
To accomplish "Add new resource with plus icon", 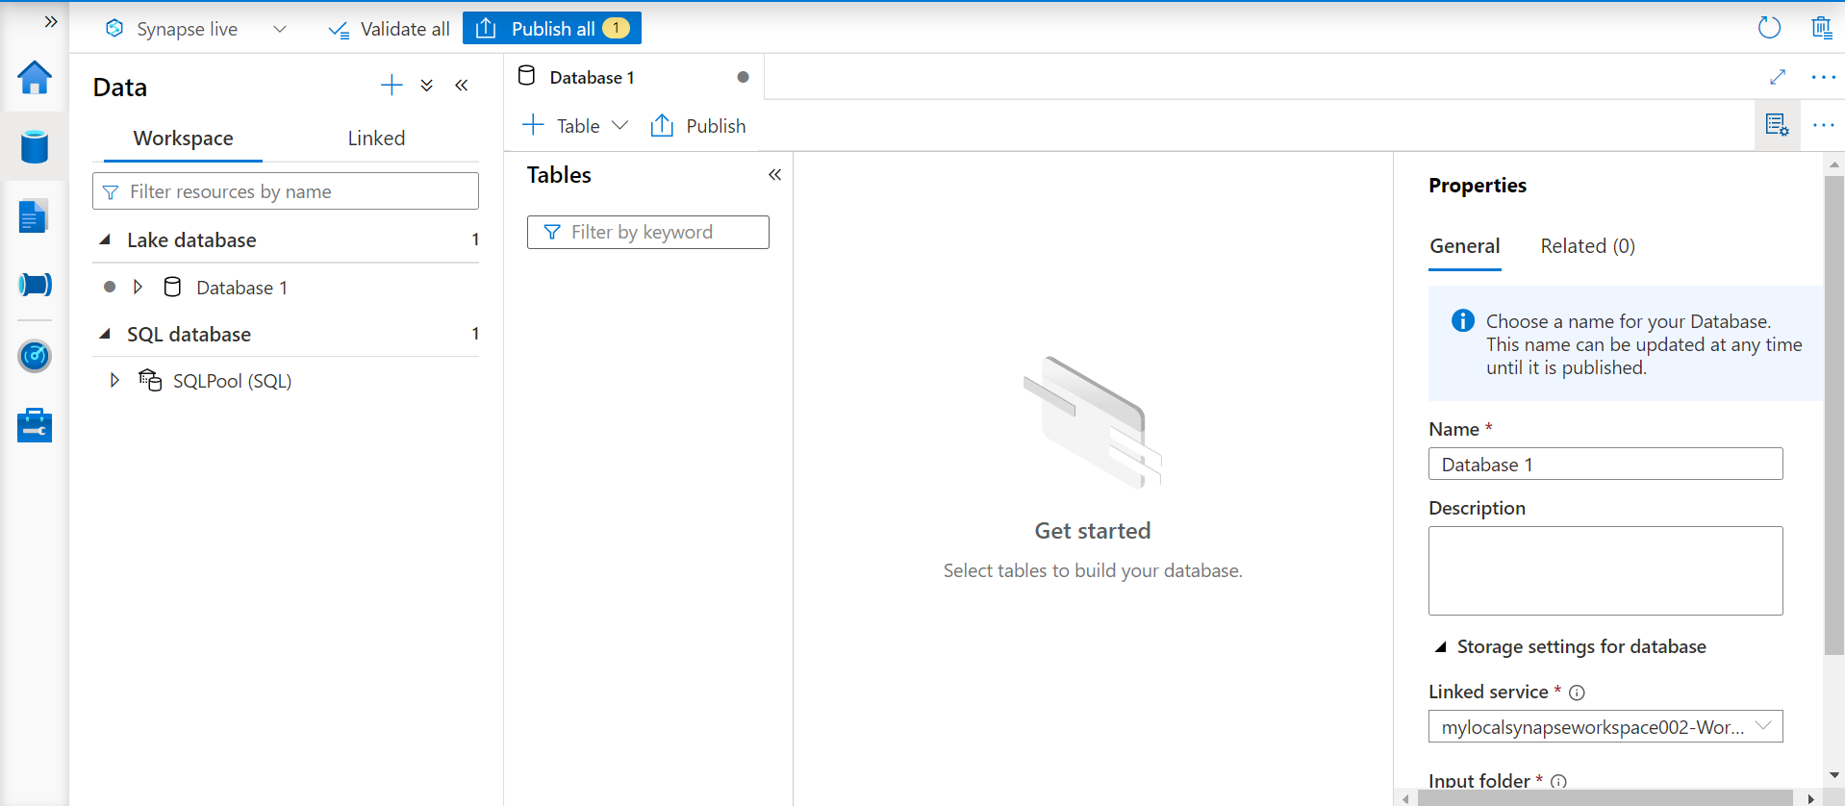I will point(392,86).
